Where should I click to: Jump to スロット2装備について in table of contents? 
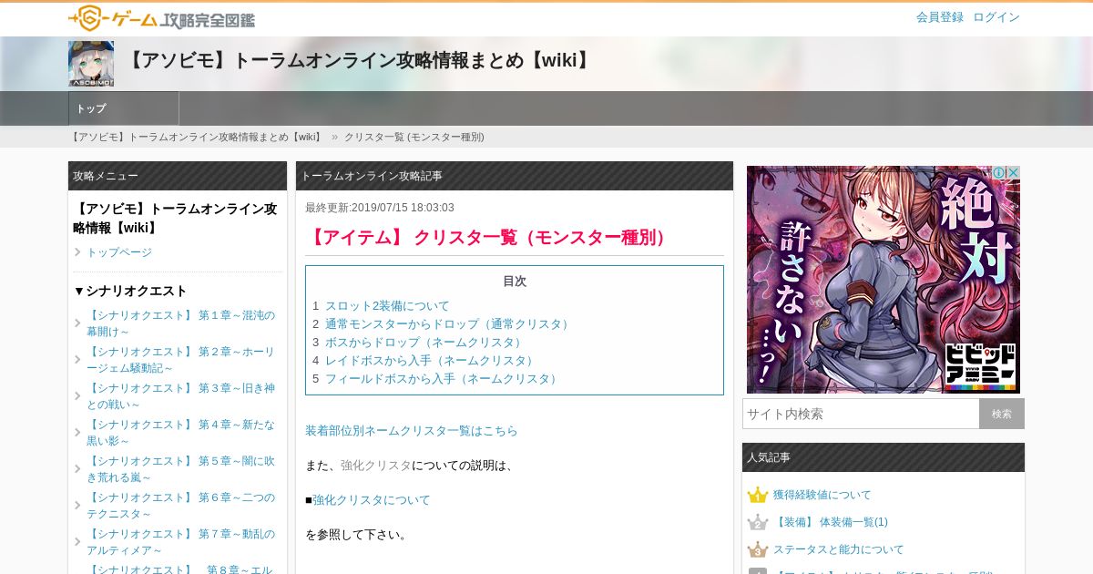coord(387,306)
